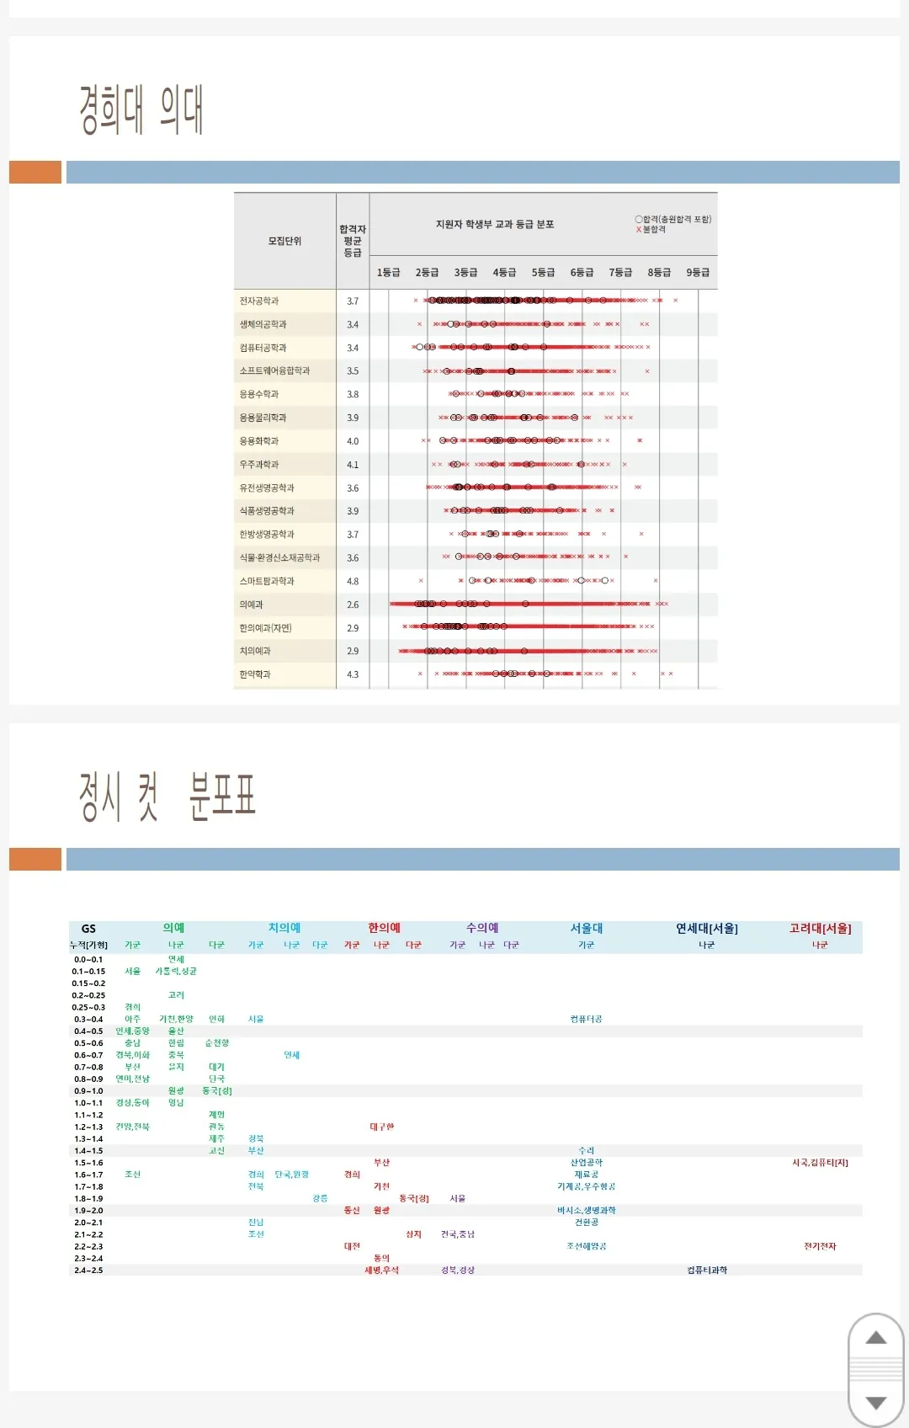Select the 전자공학과 row label

(259, 301)
